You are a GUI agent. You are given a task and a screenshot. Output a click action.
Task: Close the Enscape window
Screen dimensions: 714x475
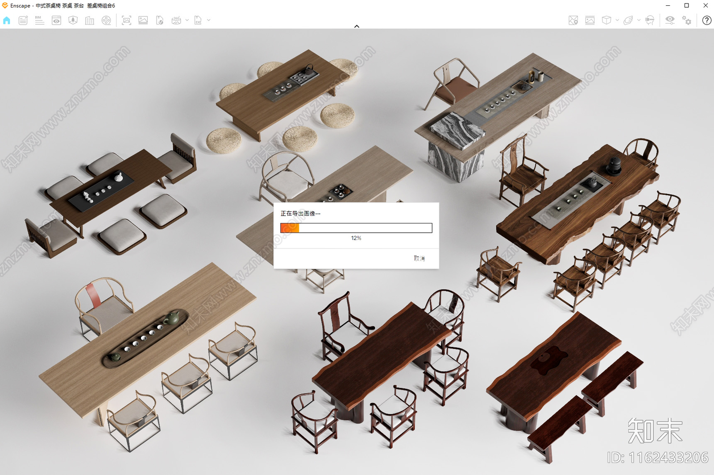coord(706,6)
